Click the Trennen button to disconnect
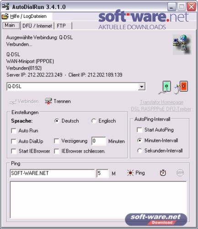198x229 pixels. pos(58,101)
